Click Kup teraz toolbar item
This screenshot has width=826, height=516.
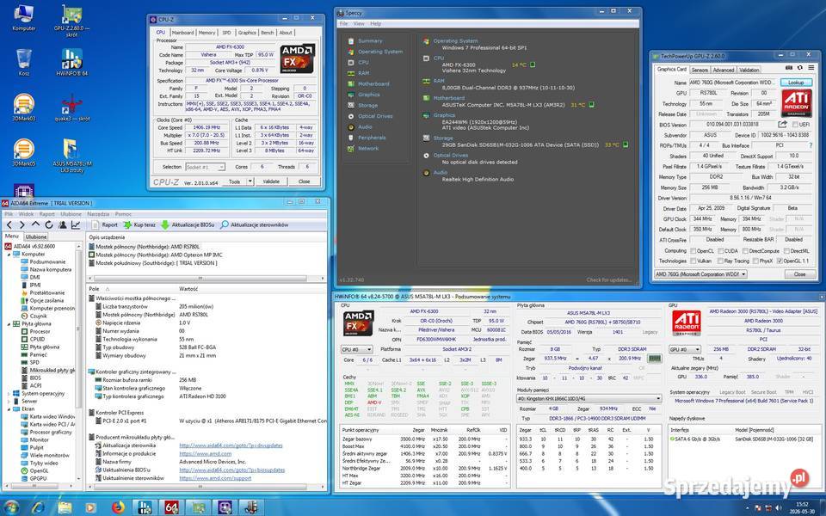pyautogui.click(x=139, y=224)
